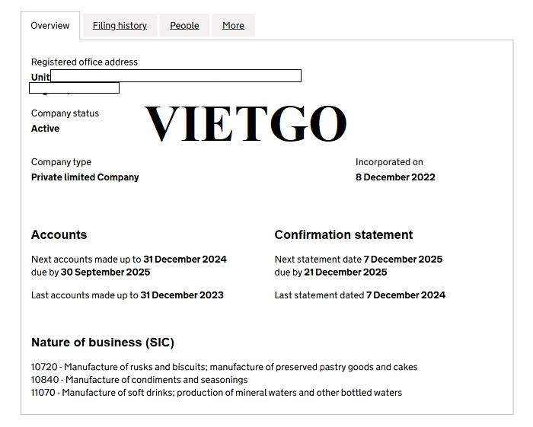The width and height of the screenshot is (533, 427).
Task: Click the Nature of business (SIC) heading
Action: (103, 343)
